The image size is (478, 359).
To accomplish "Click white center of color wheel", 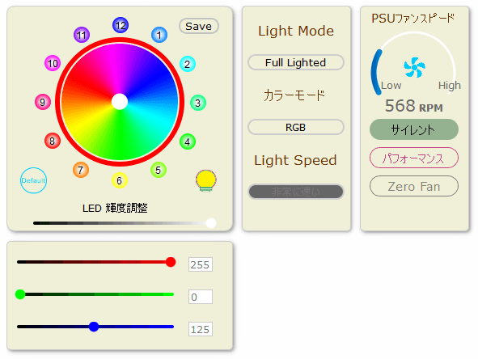I will (120, 102).
